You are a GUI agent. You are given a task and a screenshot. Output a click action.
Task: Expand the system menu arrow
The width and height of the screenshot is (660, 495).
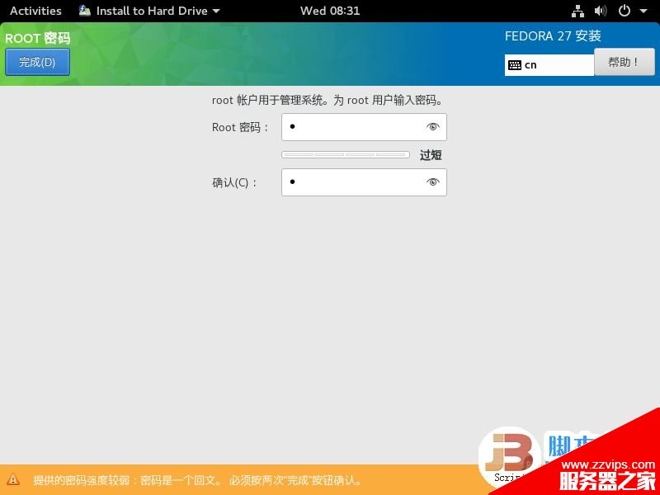[643, 12]
